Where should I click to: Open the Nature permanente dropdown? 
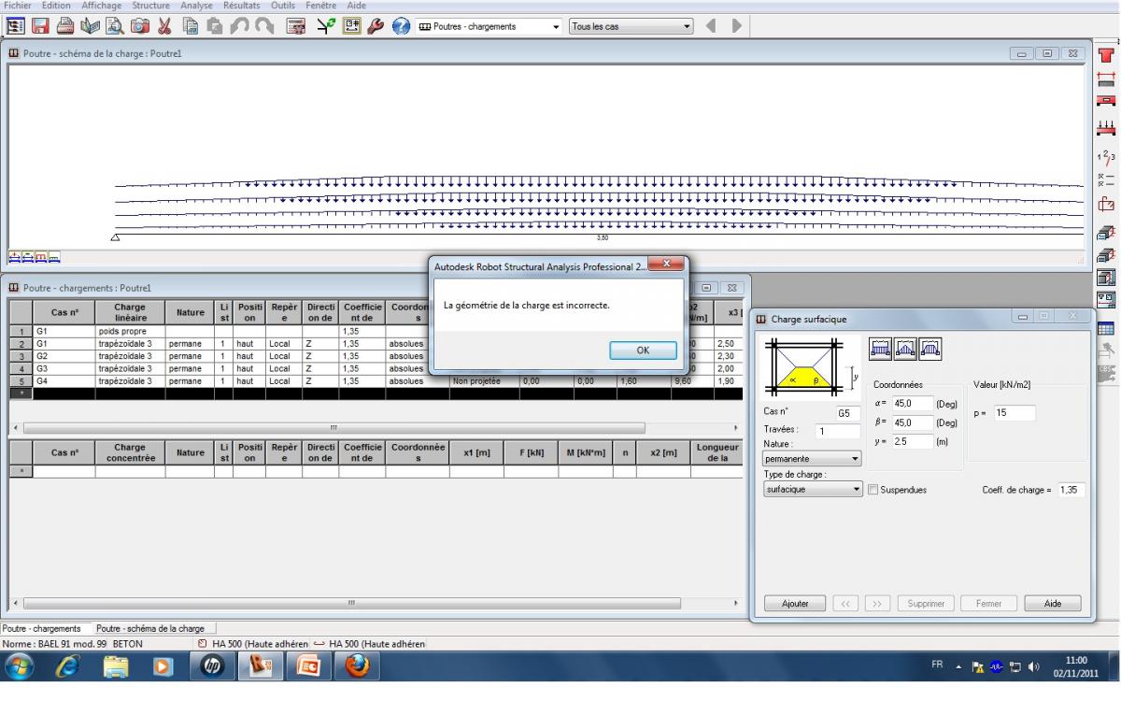click(x=813, y=459)
